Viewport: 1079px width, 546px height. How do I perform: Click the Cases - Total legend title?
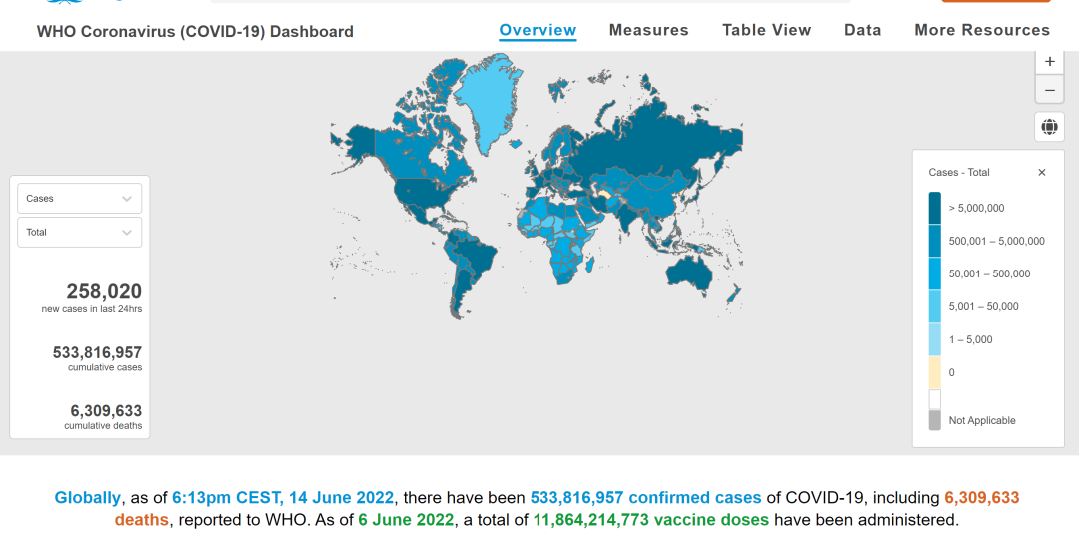(959, 173)
